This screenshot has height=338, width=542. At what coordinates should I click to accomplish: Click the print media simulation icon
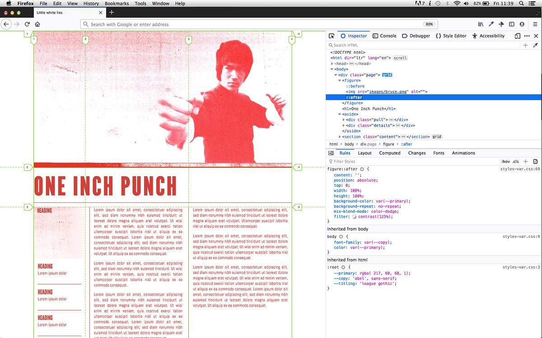point(536,161)
